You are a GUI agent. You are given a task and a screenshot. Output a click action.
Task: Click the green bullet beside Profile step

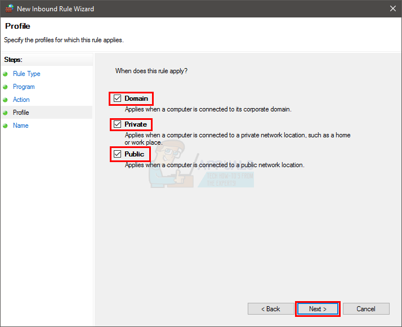[6, 113]
